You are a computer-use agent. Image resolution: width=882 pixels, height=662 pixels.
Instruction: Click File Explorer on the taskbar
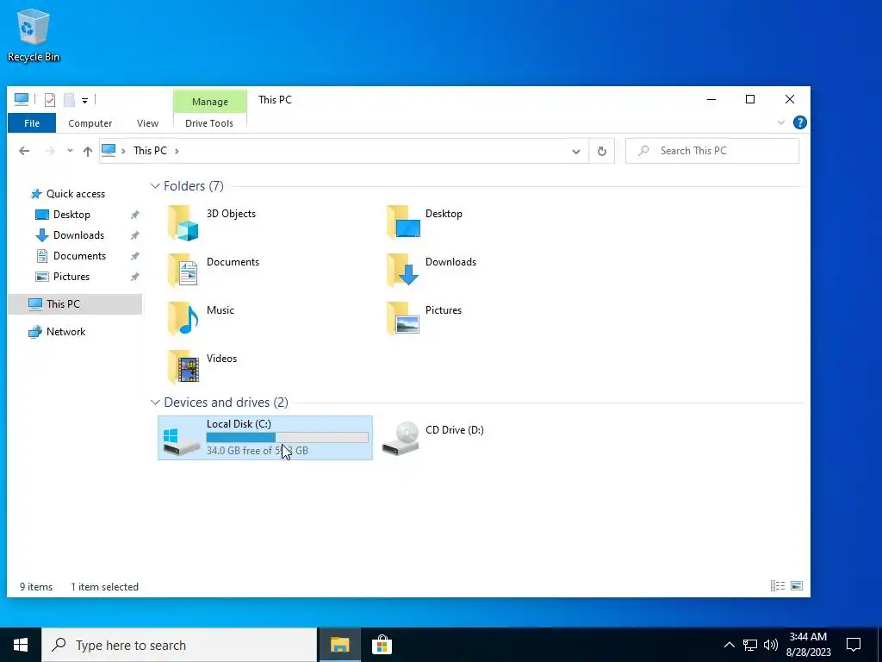coord(339,645)
